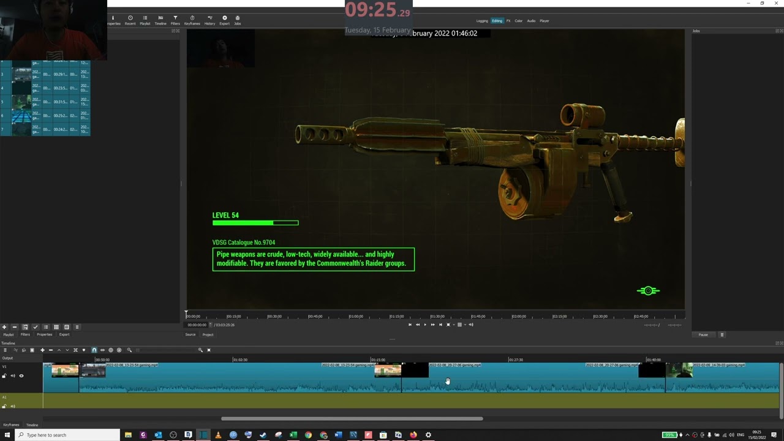Toggle scrub while dragging

click(x=102, y=350)
